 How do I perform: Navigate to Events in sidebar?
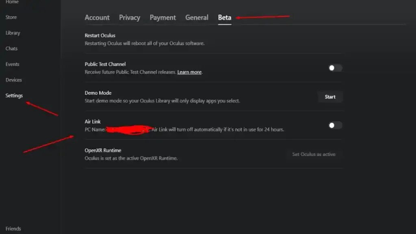tap(12, 64)
